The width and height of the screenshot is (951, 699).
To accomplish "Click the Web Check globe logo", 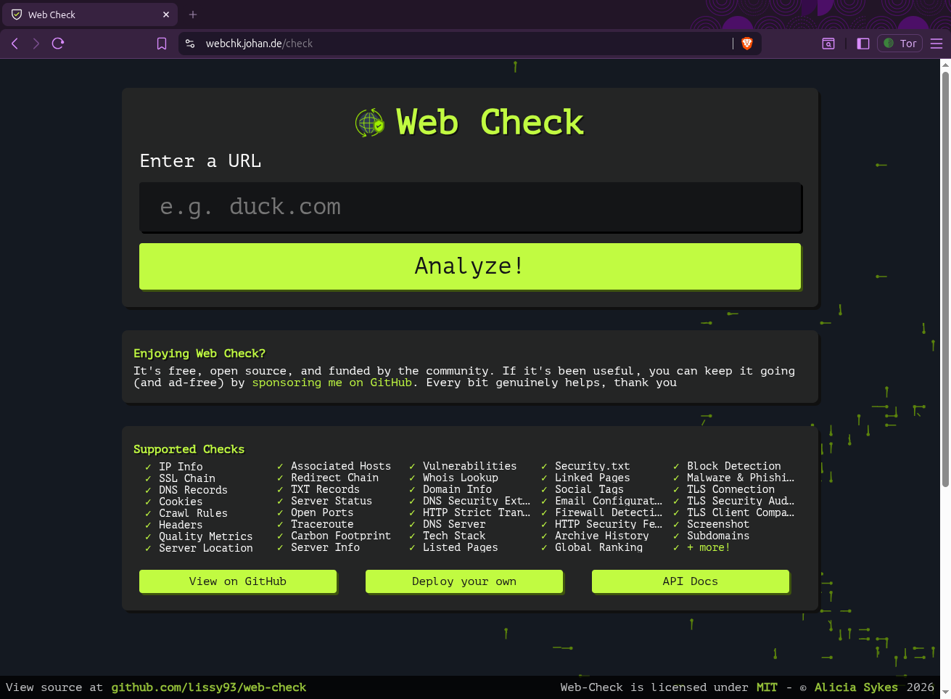I will click(369, 123).
